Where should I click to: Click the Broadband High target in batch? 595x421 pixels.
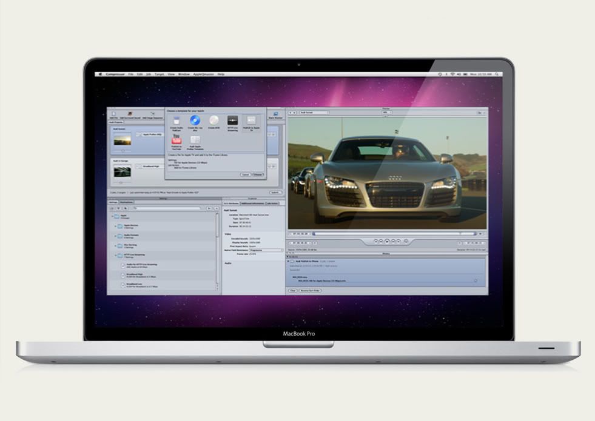pyautogui.click(x=150, y=167)
